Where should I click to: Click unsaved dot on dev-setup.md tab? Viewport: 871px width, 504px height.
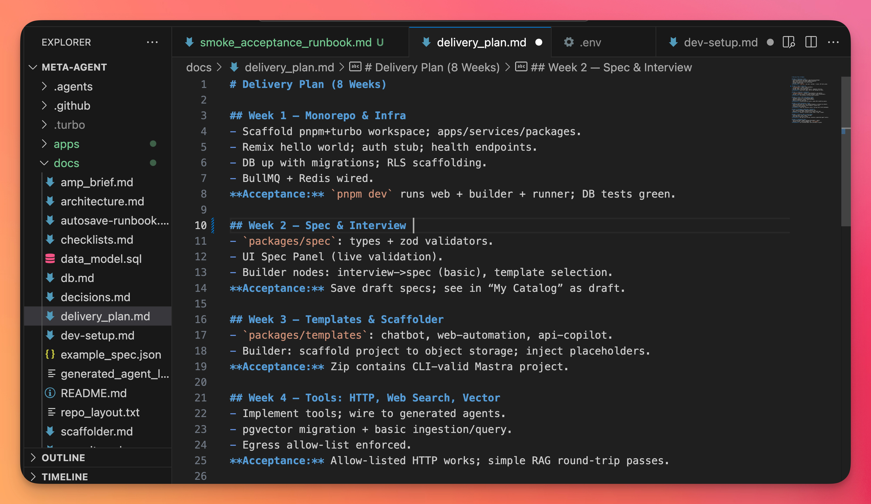click(770, 42)
